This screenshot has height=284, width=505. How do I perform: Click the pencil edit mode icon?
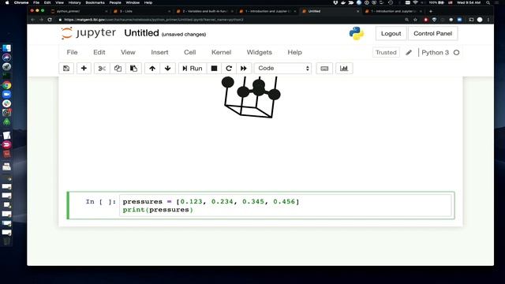(x=409, y=53)
